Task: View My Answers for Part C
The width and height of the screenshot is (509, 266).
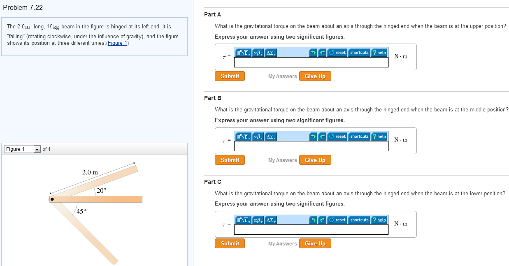Action: coord(282,244)
